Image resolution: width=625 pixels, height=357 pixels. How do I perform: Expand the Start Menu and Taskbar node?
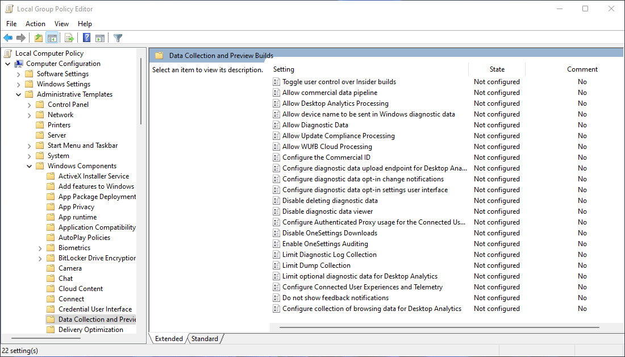click(x=29, y=146)
